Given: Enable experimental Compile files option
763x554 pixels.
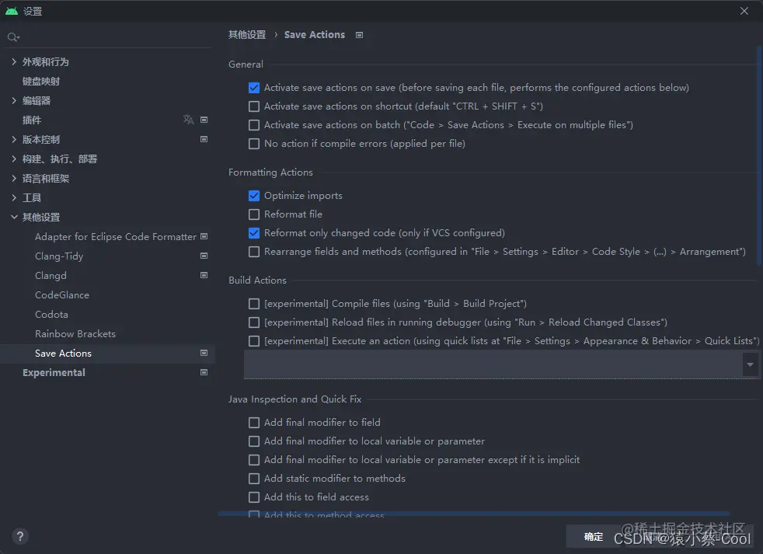Looking at the screenshot, I should coord(253,304).
